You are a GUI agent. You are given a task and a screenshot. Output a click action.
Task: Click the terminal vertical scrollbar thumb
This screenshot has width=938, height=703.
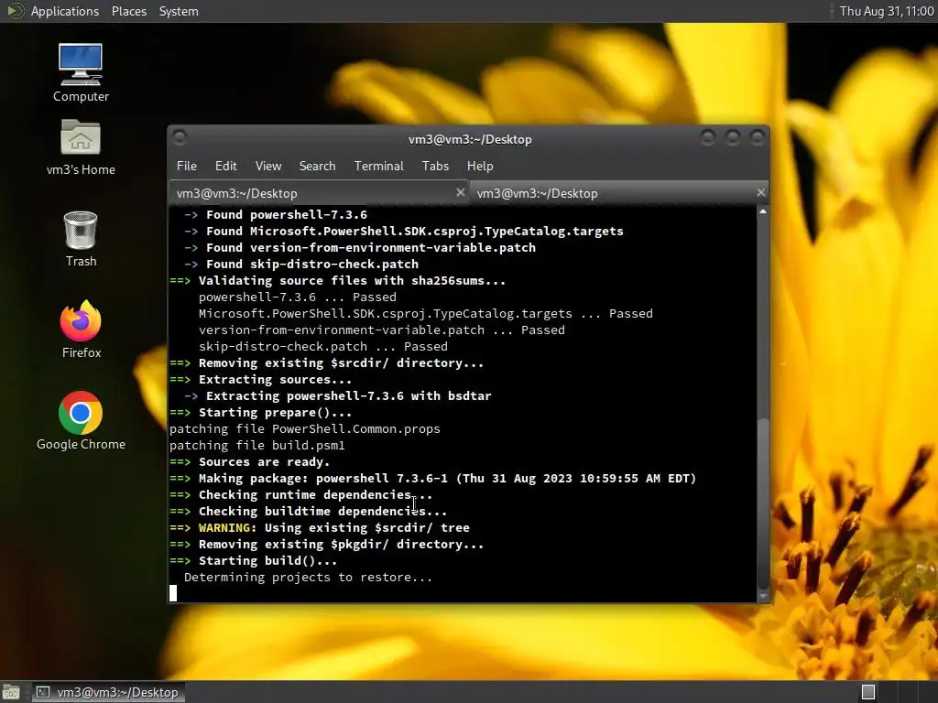pyautogui.click(x=763, y=503)
